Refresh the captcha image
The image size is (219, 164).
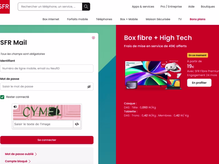pos(77,124)
